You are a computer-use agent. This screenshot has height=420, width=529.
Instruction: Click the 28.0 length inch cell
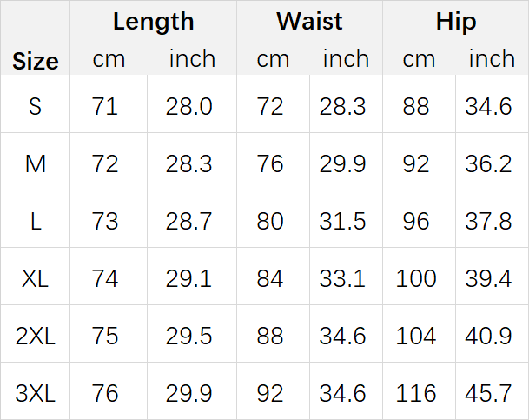[188, 106]
